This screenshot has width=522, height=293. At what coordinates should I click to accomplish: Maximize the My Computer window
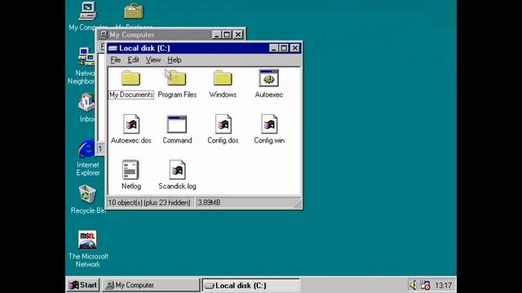coord(227,34)
